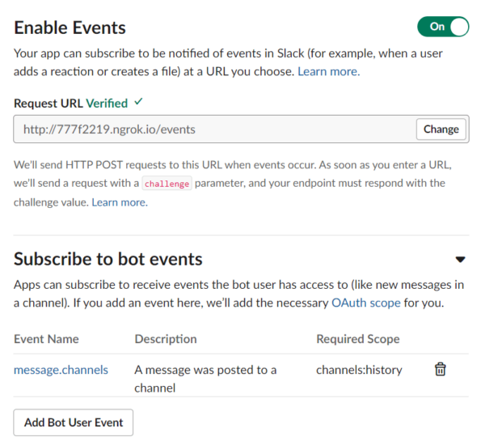This screenshot has height=441, width=485.
Task: Click the message posted to channel description
Action: tap(205, 379)
